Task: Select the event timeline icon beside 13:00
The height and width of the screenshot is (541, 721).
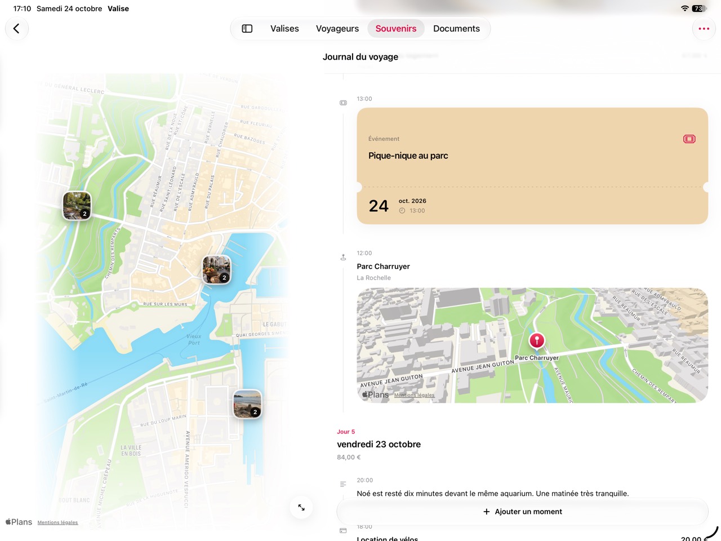Action: coord(343,103)
